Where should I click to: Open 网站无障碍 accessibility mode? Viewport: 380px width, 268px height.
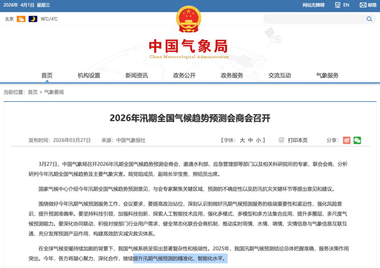point(313,5)
